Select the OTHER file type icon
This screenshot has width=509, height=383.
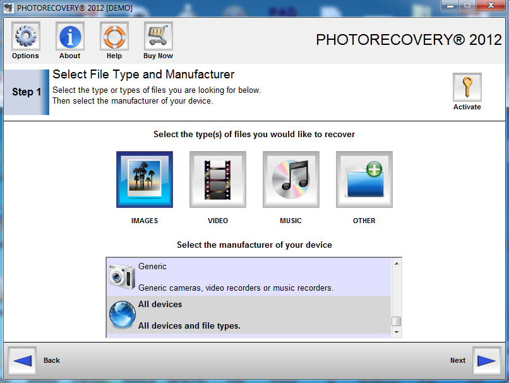[364, 179]
